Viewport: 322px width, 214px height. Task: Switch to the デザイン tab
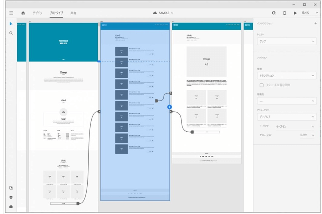tap(37, 13)
